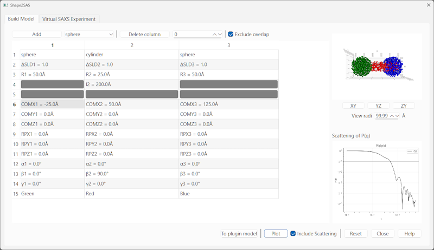
Task: Click the Delete column button
Action: coord(144,34)
